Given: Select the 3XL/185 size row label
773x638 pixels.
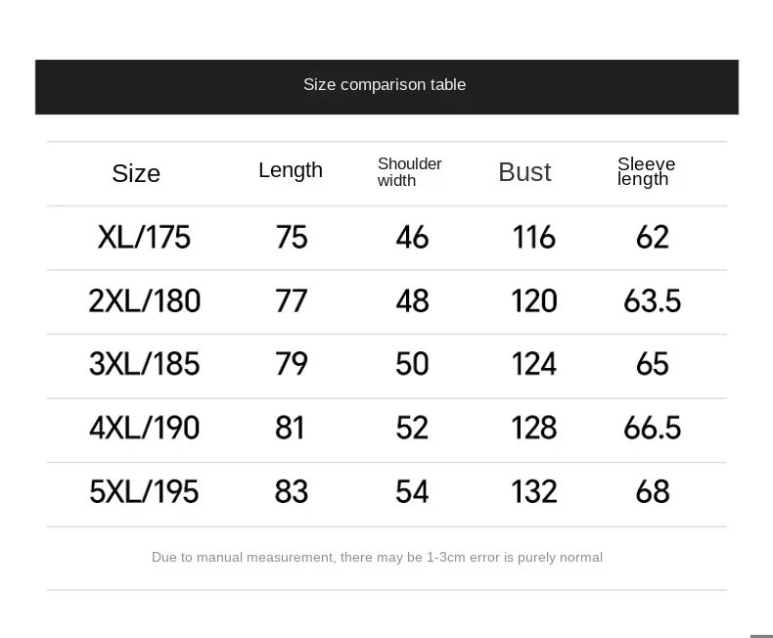Looking at the screenshot, I should tap(144, 365).
